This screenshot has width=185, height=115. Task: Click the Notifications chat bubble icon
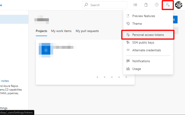pos(128,61)
